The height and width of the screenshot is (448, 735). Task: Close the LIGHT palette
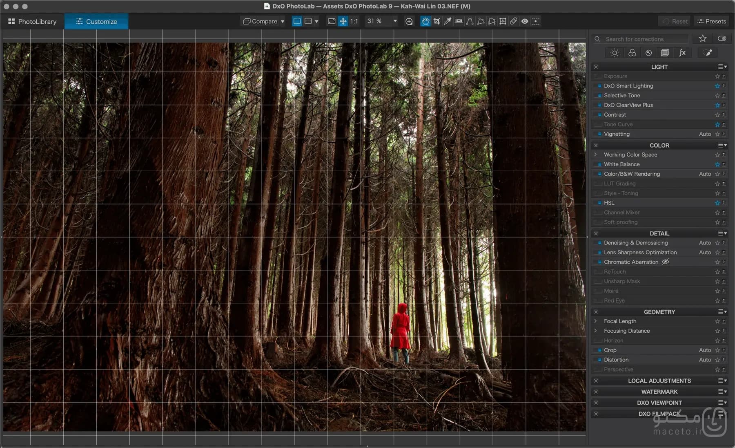(x=596, y=67)
